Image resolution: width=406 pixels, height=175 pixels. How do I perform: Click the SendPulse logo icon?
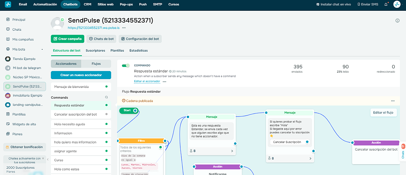click(x=8, y=4)
